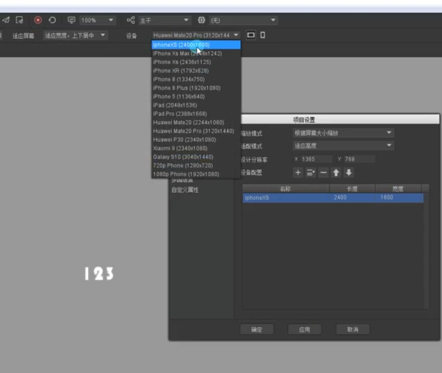
Task: Click the 取消 button
Action: 353,329
